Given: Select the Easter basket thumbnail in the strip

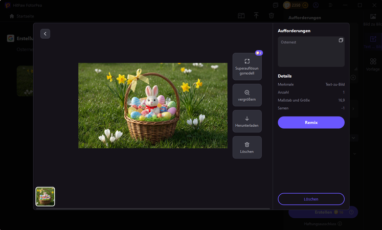Looking at the screenshot, I should (46, 196).
